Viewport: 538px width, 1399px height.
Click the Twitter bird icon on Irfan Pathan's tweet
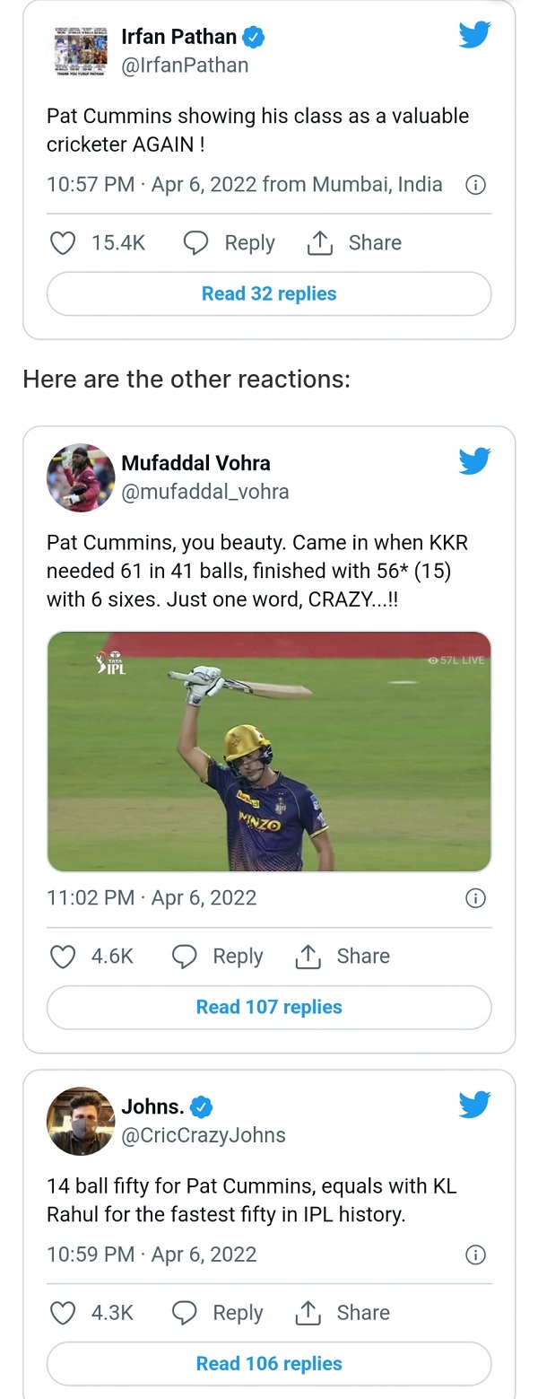coord(474,34)
